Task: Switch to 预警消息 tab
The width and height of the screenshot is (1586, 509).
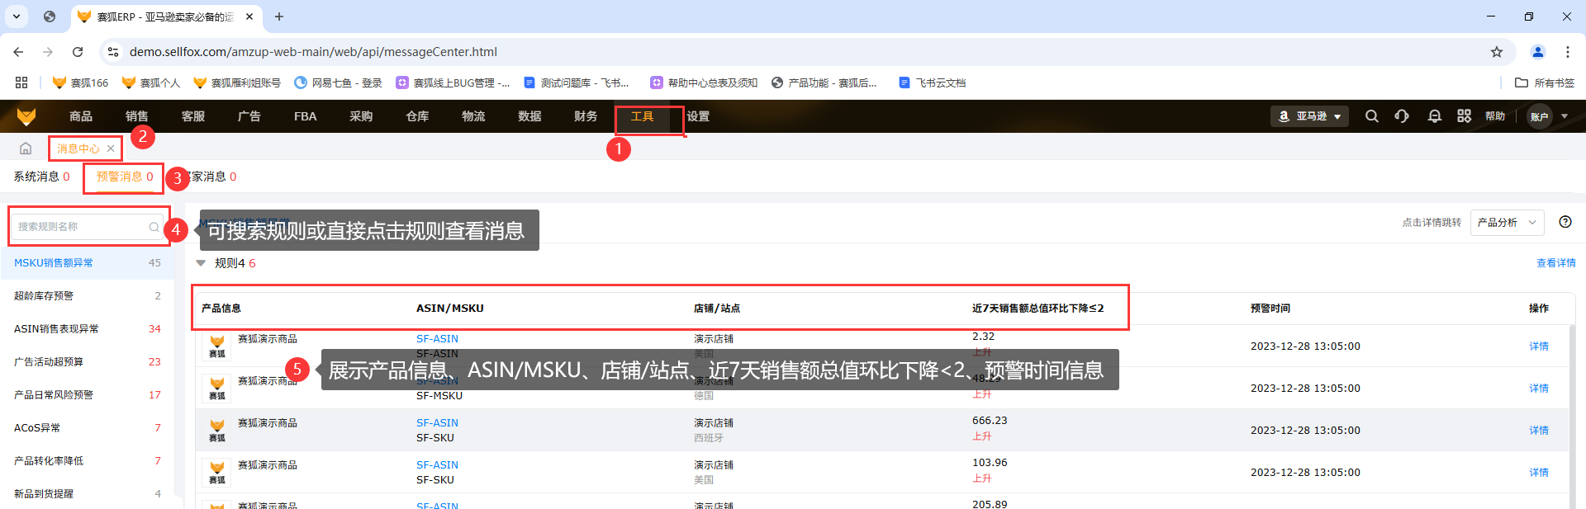Action: pos(125,177)
